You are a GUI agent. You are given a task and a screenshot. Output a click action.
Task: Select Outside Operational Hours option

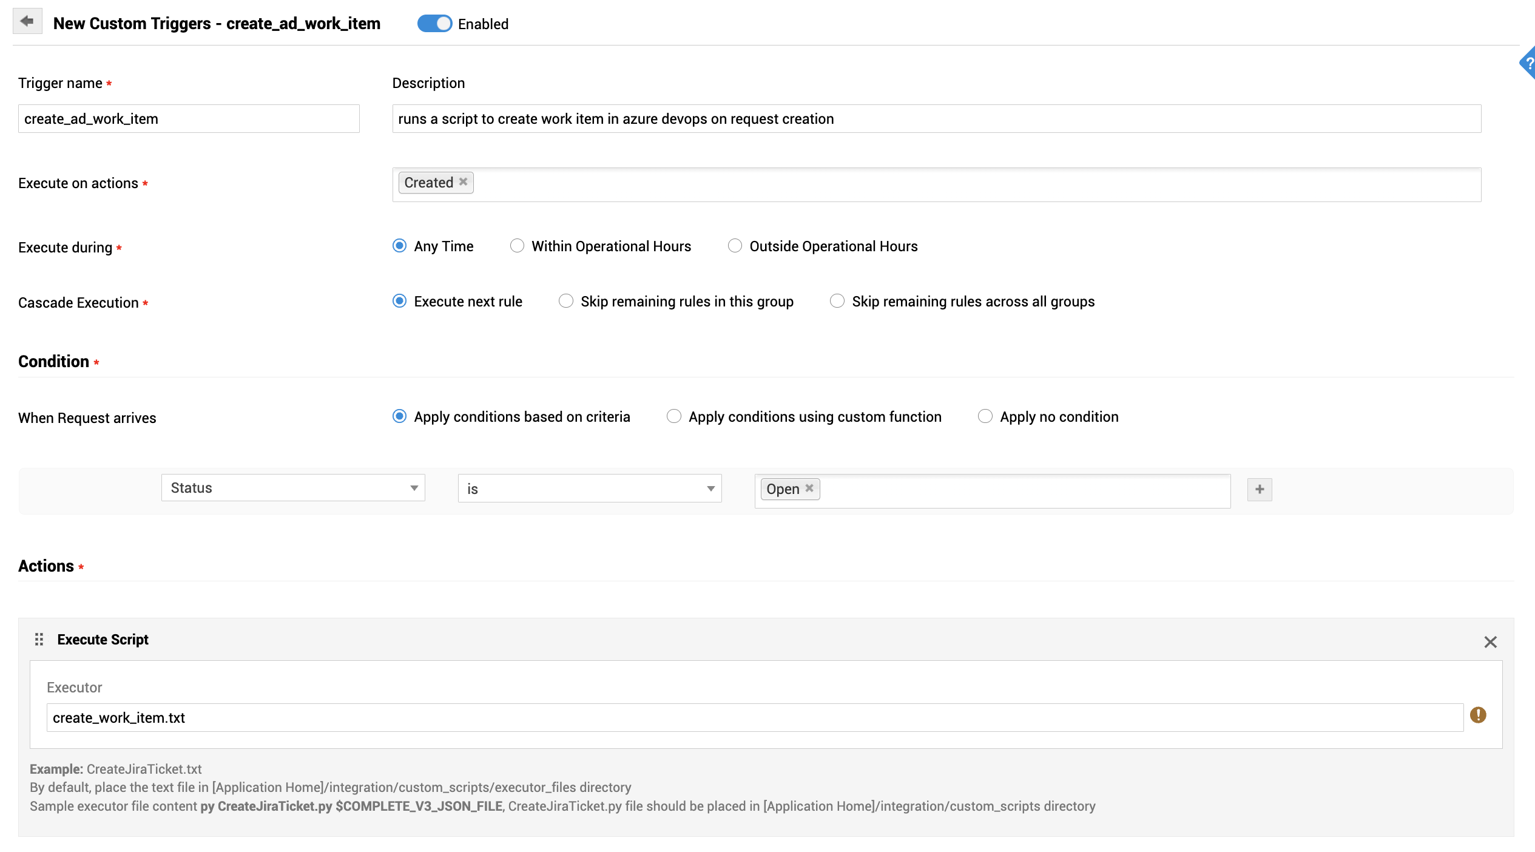click(735, 246)
